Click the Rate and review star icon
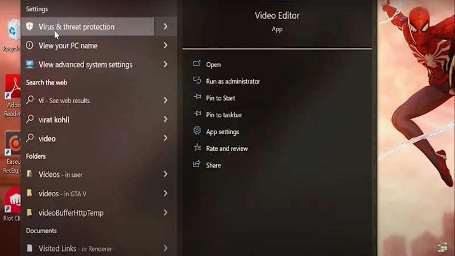455x256 pixels. [197, 147]
